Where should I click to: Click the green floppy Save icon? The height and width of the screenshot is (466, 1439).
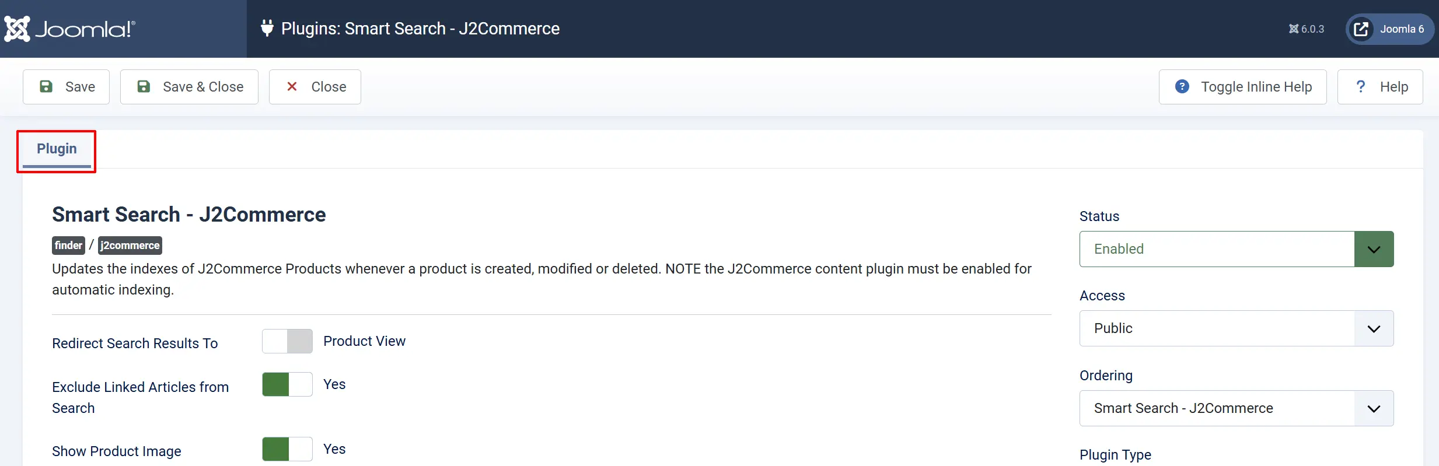click(46, 86)
